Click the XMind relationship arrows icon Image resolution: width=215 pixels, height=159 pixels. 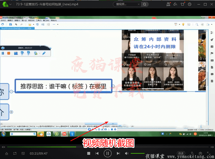pos(37,25)
